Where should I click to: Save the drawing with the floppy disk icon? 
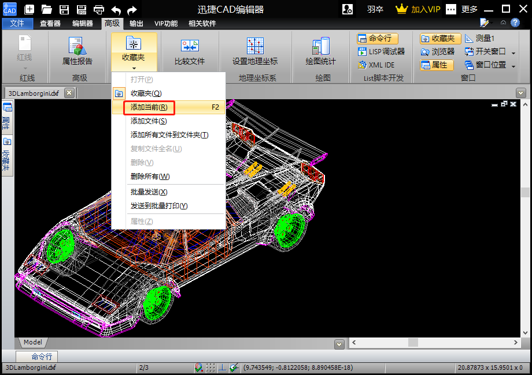point(64,9)
